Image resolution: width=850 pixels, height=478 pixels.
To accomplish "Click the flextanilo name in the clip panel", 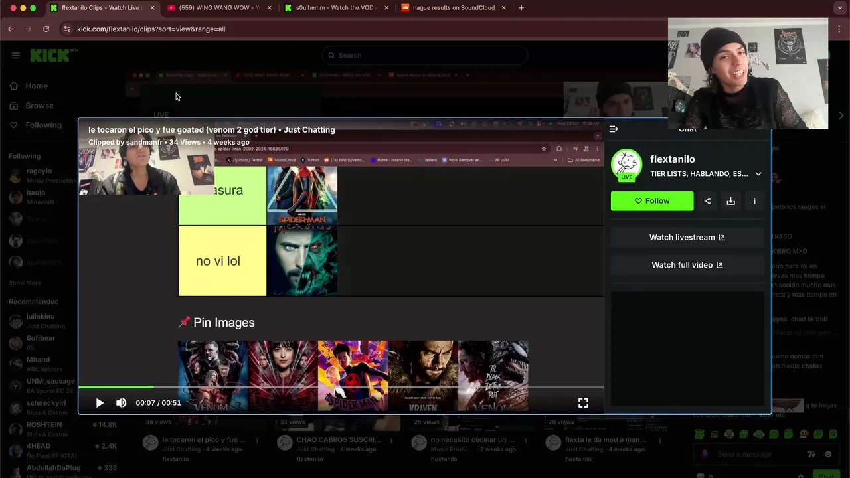I will tap(673, 159).
